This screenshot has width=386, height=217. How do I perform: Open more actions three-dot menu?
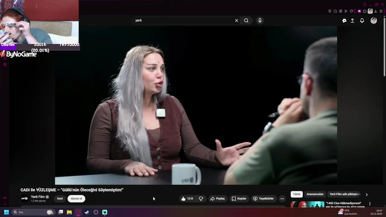tap(282, 199)
